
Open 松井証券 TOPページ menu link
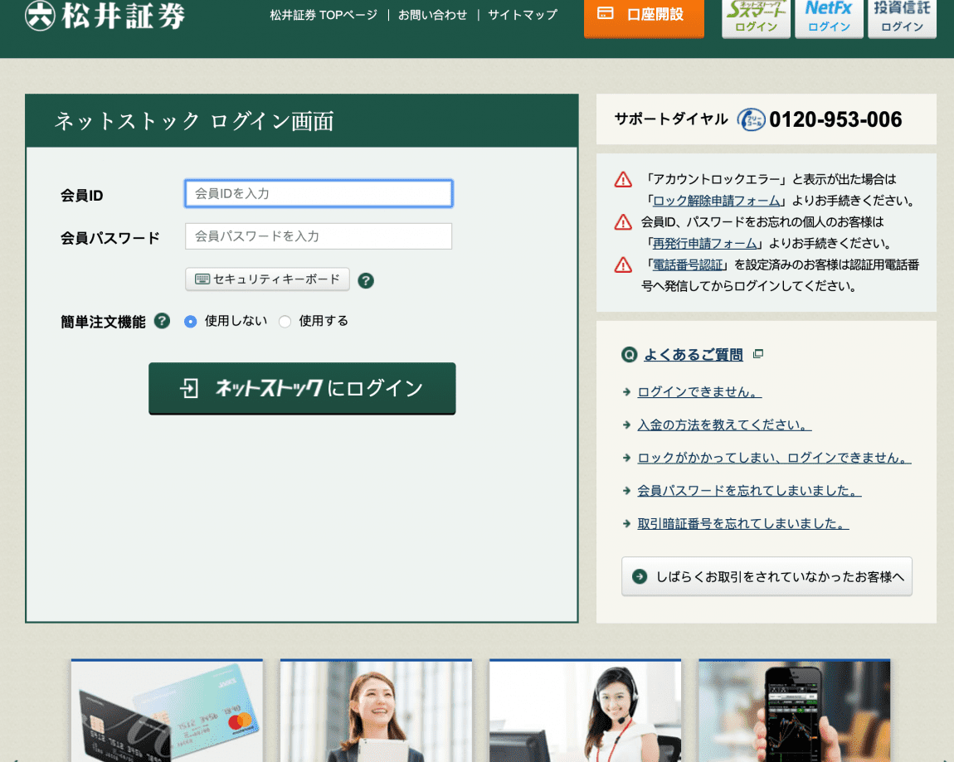324,15
